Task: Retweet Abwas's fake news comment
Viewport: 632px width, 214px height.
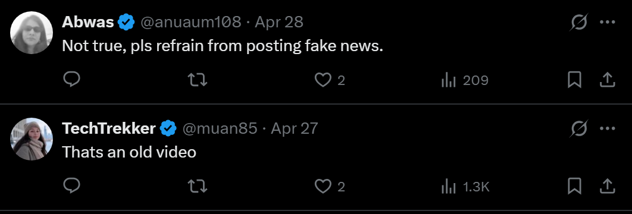Action: (198, 80)
